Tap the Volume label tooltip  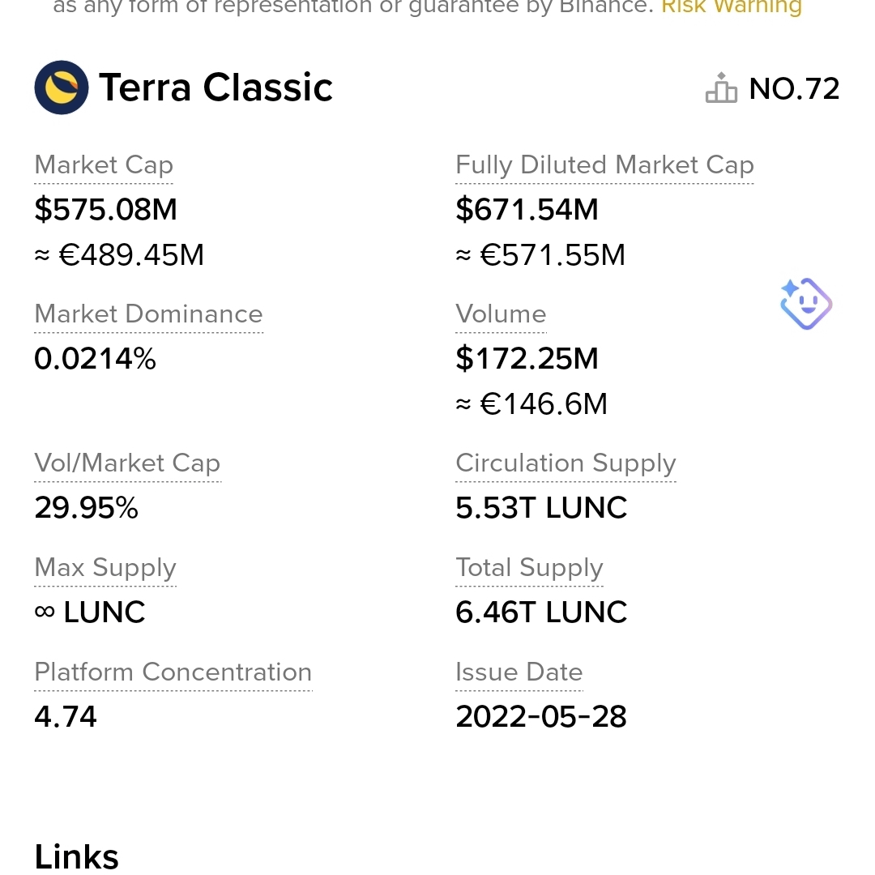pyautogui.click(x=501, y=314)
